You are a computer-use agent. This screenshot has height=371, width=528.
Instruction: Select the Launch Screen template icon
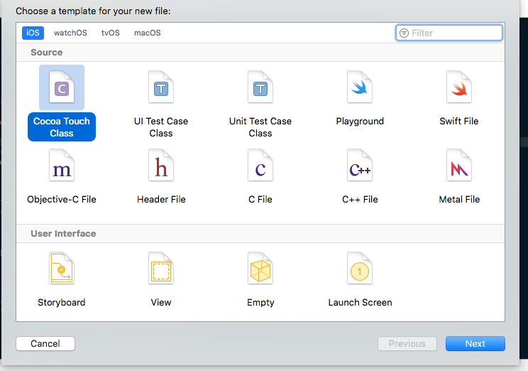coord(360,268)
